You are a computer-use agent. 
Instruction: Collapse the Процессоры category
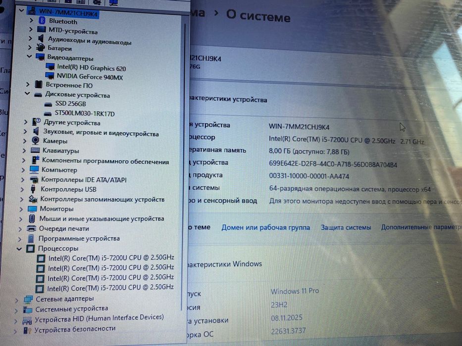tap(19, 249)
